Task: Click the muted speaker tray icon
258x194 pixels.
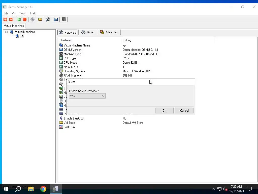Action: pos(225,189)
